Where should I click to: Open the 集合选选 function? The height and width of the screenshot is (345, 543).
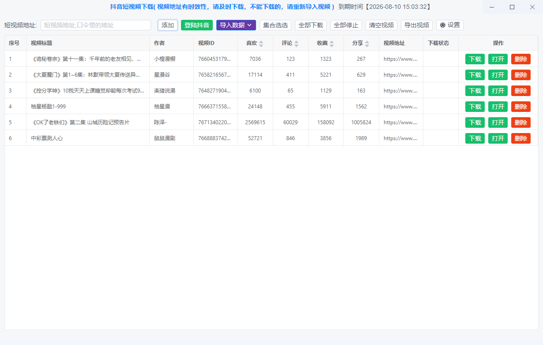[275, 25]
